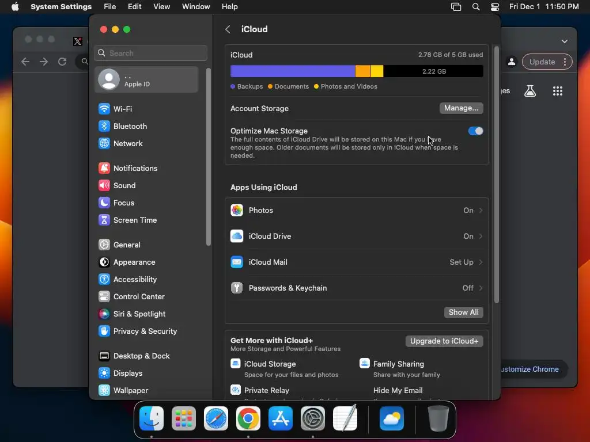The width and height of the screenshot is (590, 442).
Task: Click clock date in menu bar
Action: click(x=544, y=7)
